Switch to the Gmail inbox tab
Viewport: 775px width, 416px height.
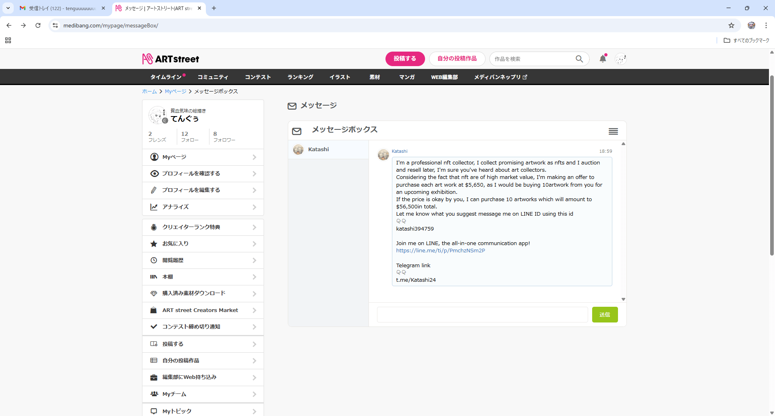coord(62,8)
